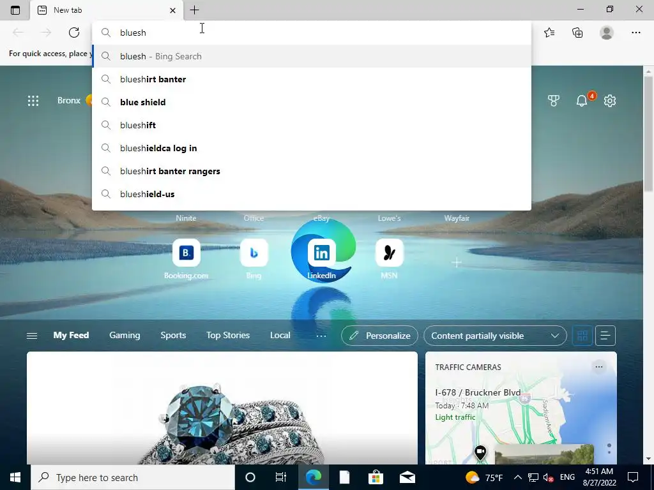
Task: Switch feed to list layout view
Action: (605, 336)
